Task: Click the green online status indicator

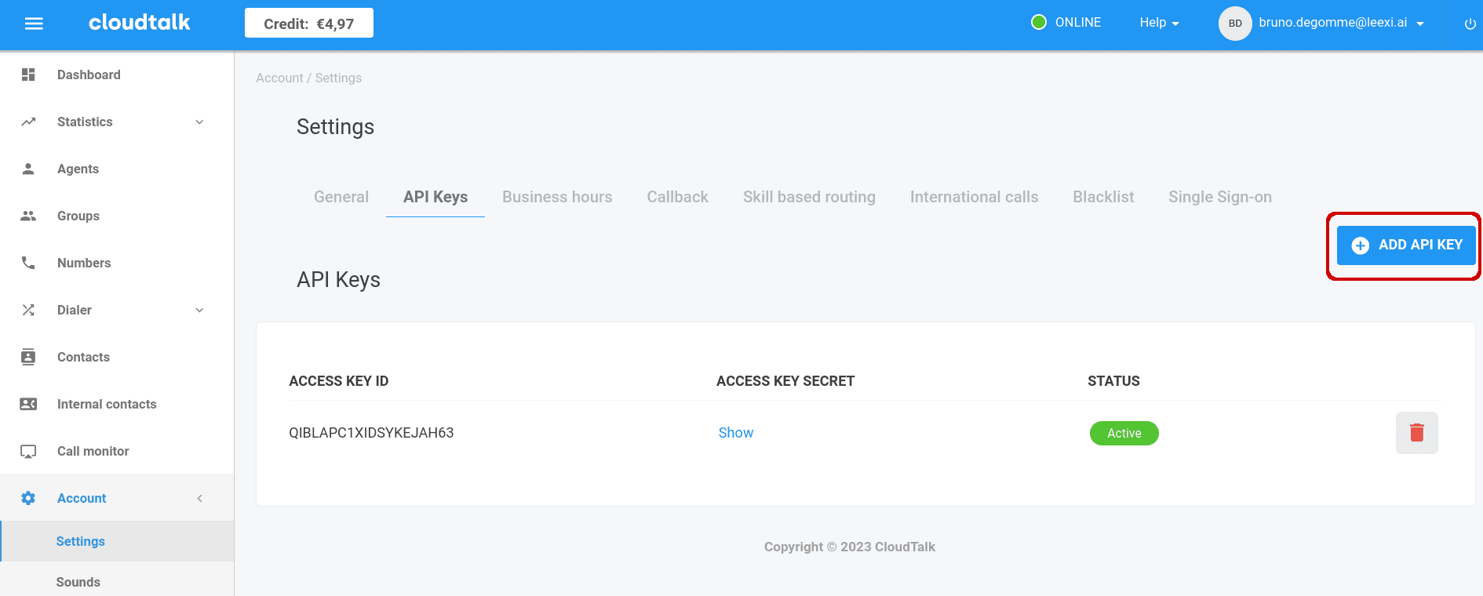Action: tap(1039, 22)
